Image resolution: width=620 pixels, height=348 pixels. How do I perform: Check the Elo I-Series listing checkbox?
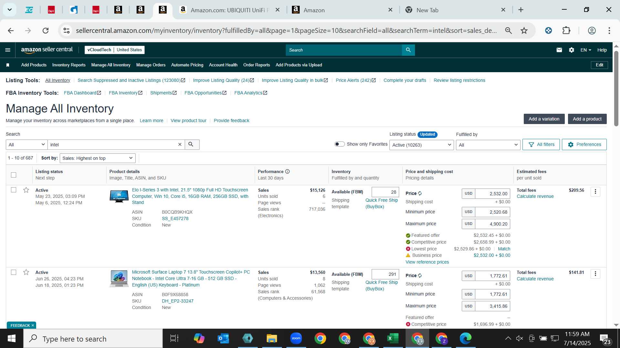click(14, 190)
